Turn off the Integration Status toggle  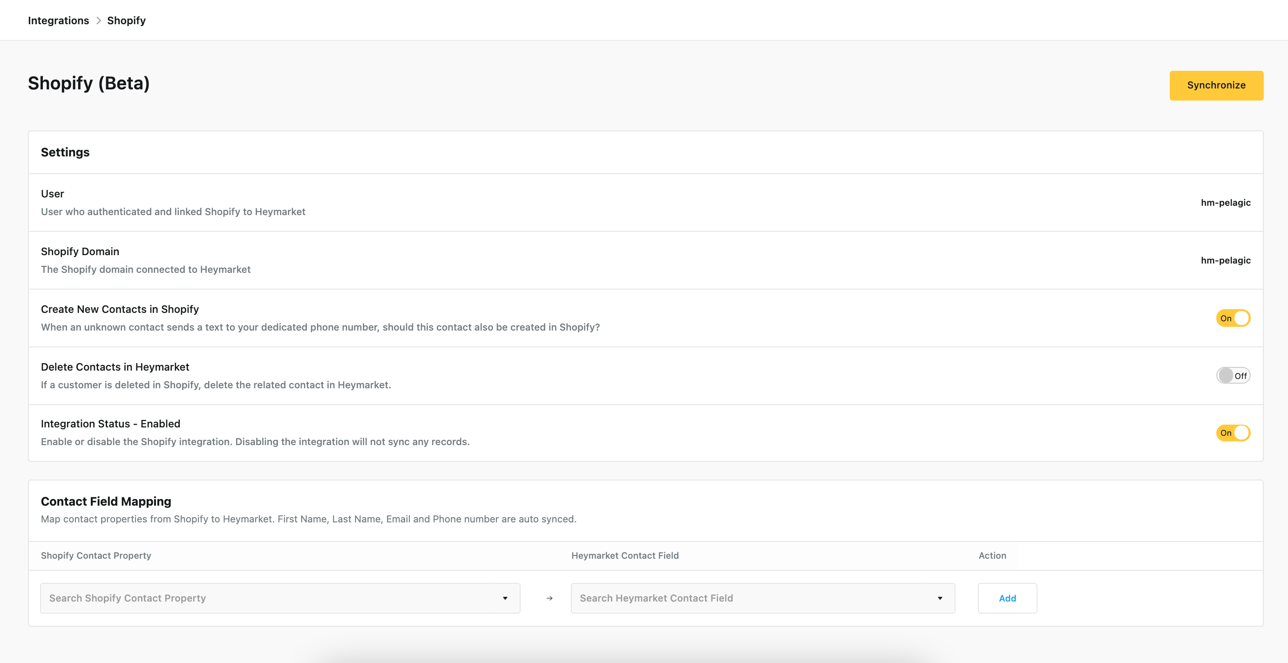tap(1233, 433)
